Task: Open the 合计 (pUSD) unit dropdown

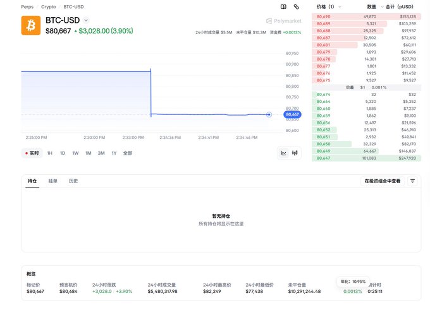Action: (x=397, y=7)
